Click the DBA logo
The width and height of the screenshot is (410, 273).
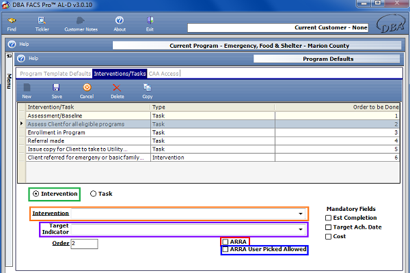pos(390,24)
